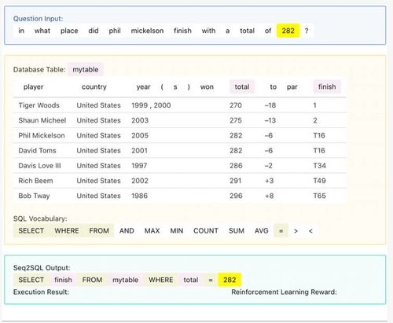Click the Tiger Woods player cell

pos(39,105)
